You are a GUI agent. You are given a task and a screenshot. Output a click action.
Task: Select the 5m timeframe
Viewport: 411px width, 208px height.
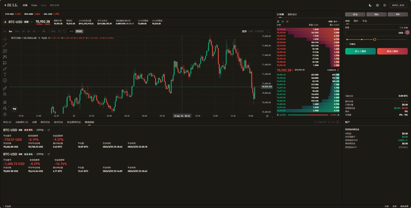click(x=10, y=31)
